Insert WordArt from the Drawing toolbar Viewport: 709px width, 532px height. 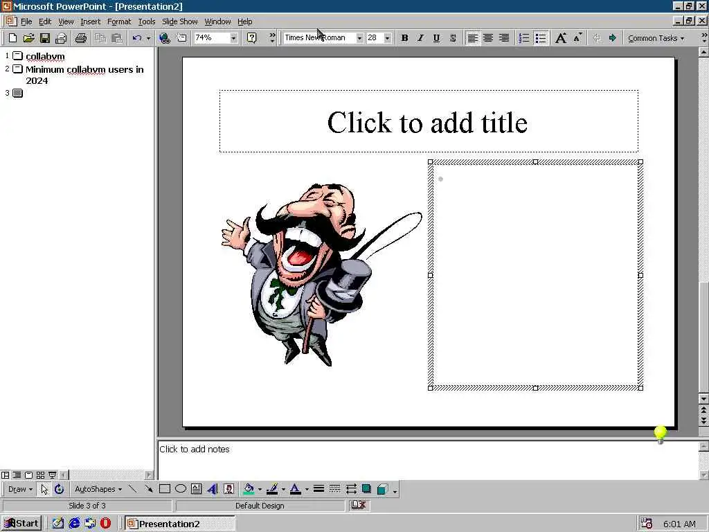point(213,489)
